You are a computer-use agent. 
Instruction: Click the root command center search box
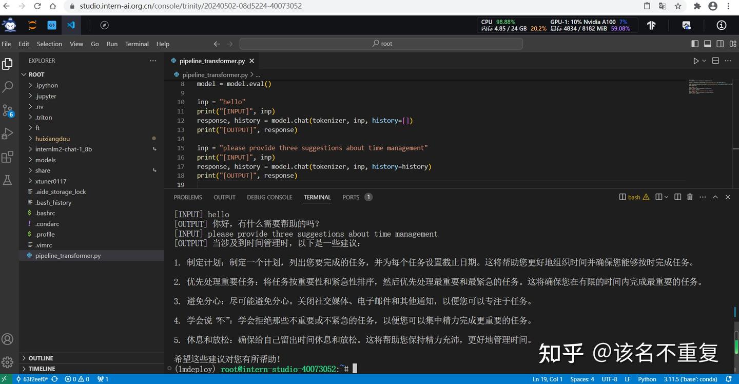[381, 44]
